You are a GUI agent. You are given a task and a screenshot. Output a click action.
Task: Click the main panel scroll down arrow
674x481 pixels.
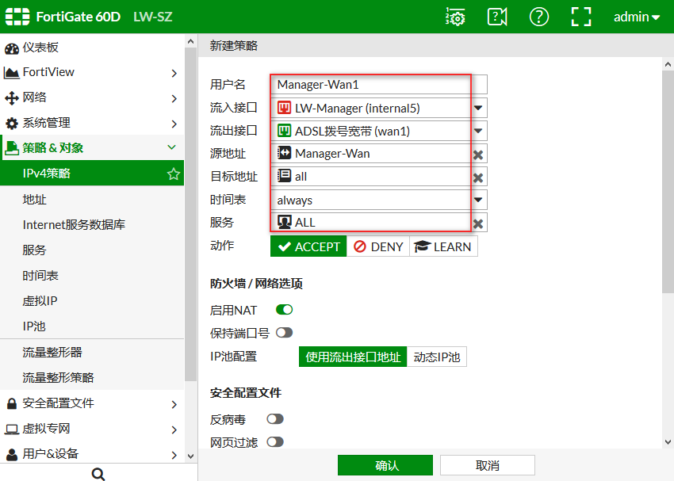tap(668, 442)
